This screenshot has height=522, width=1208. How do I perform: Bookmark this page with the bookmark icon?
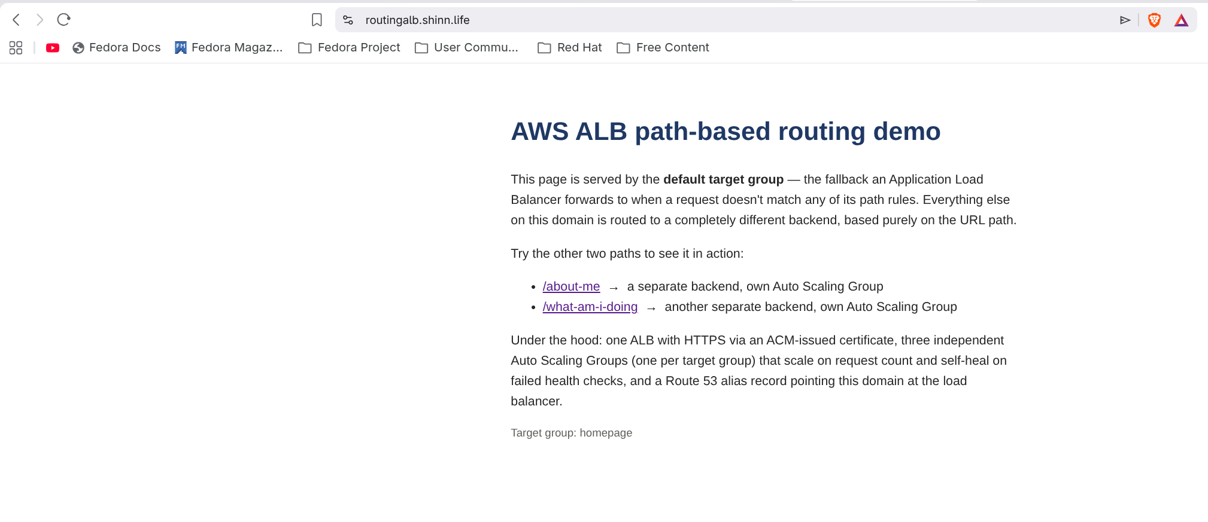pos(317,20)
